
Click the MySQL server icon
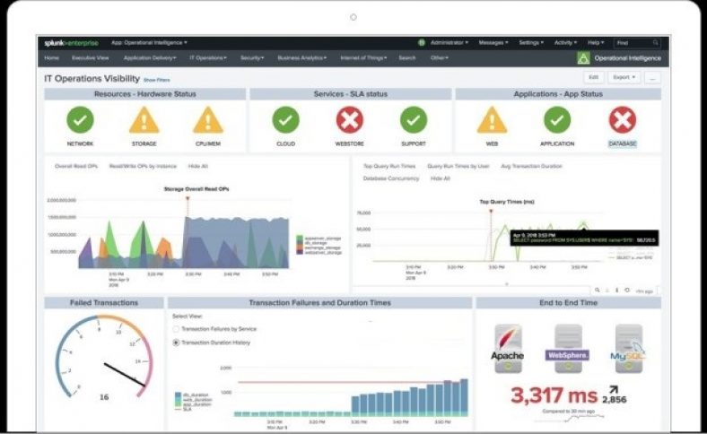tap(628, 349)
